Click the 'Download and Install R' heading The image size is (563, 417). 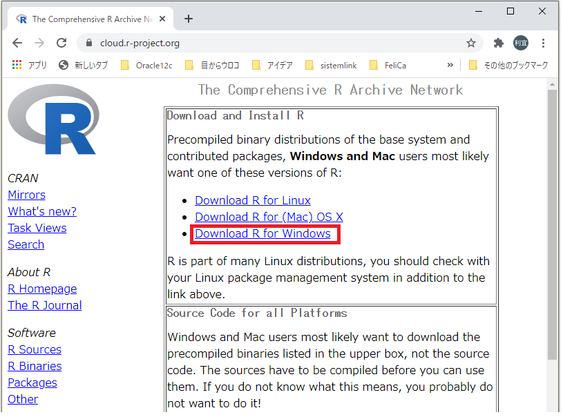click(x=235, y=115)
